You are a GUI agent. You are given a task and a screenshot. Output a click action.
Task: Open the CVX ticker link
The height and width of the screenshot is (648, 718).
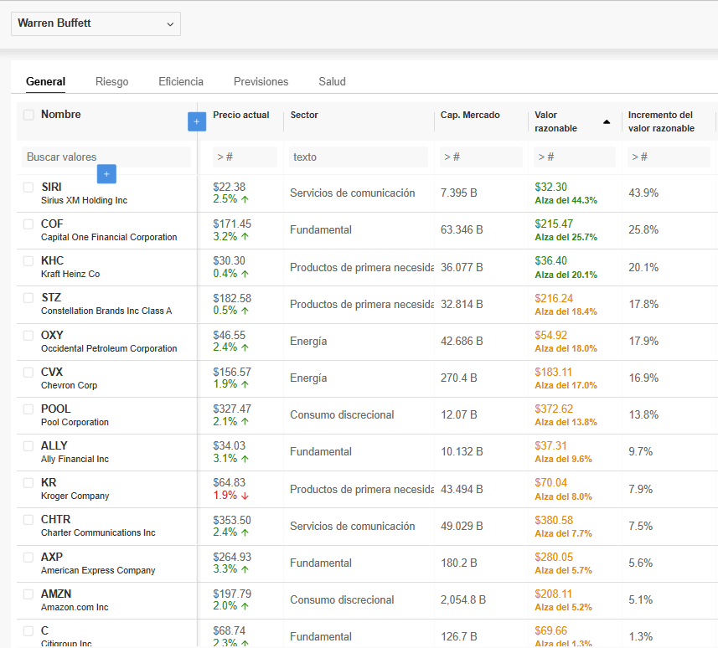(x=52, y=372)
